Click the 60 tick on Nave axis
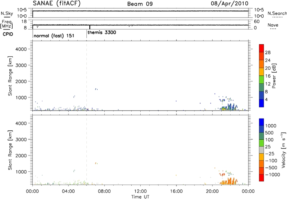This screenshot has height=199, width=287. 257,22
